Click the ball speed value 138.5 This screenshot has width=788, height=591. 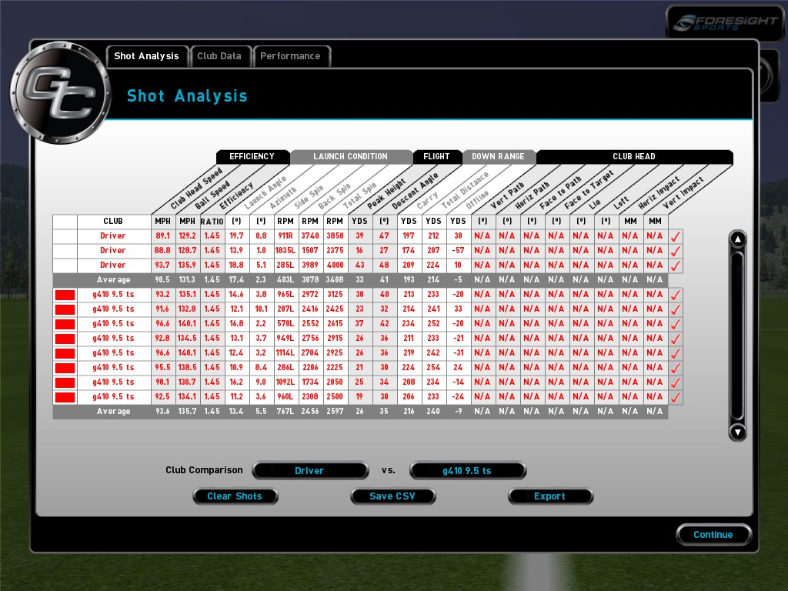188,368
